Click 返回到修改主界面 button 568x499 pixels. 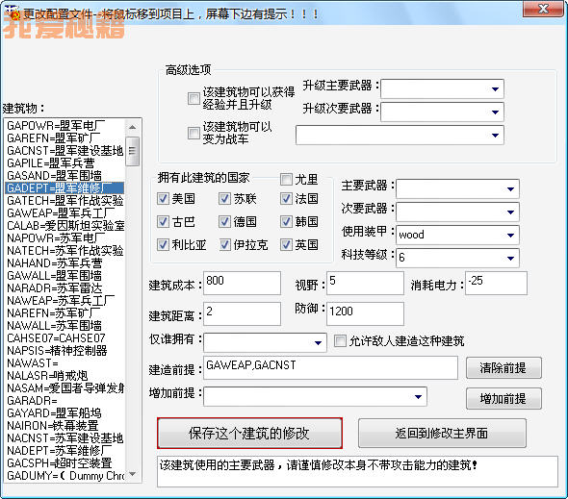click(442, 434)
